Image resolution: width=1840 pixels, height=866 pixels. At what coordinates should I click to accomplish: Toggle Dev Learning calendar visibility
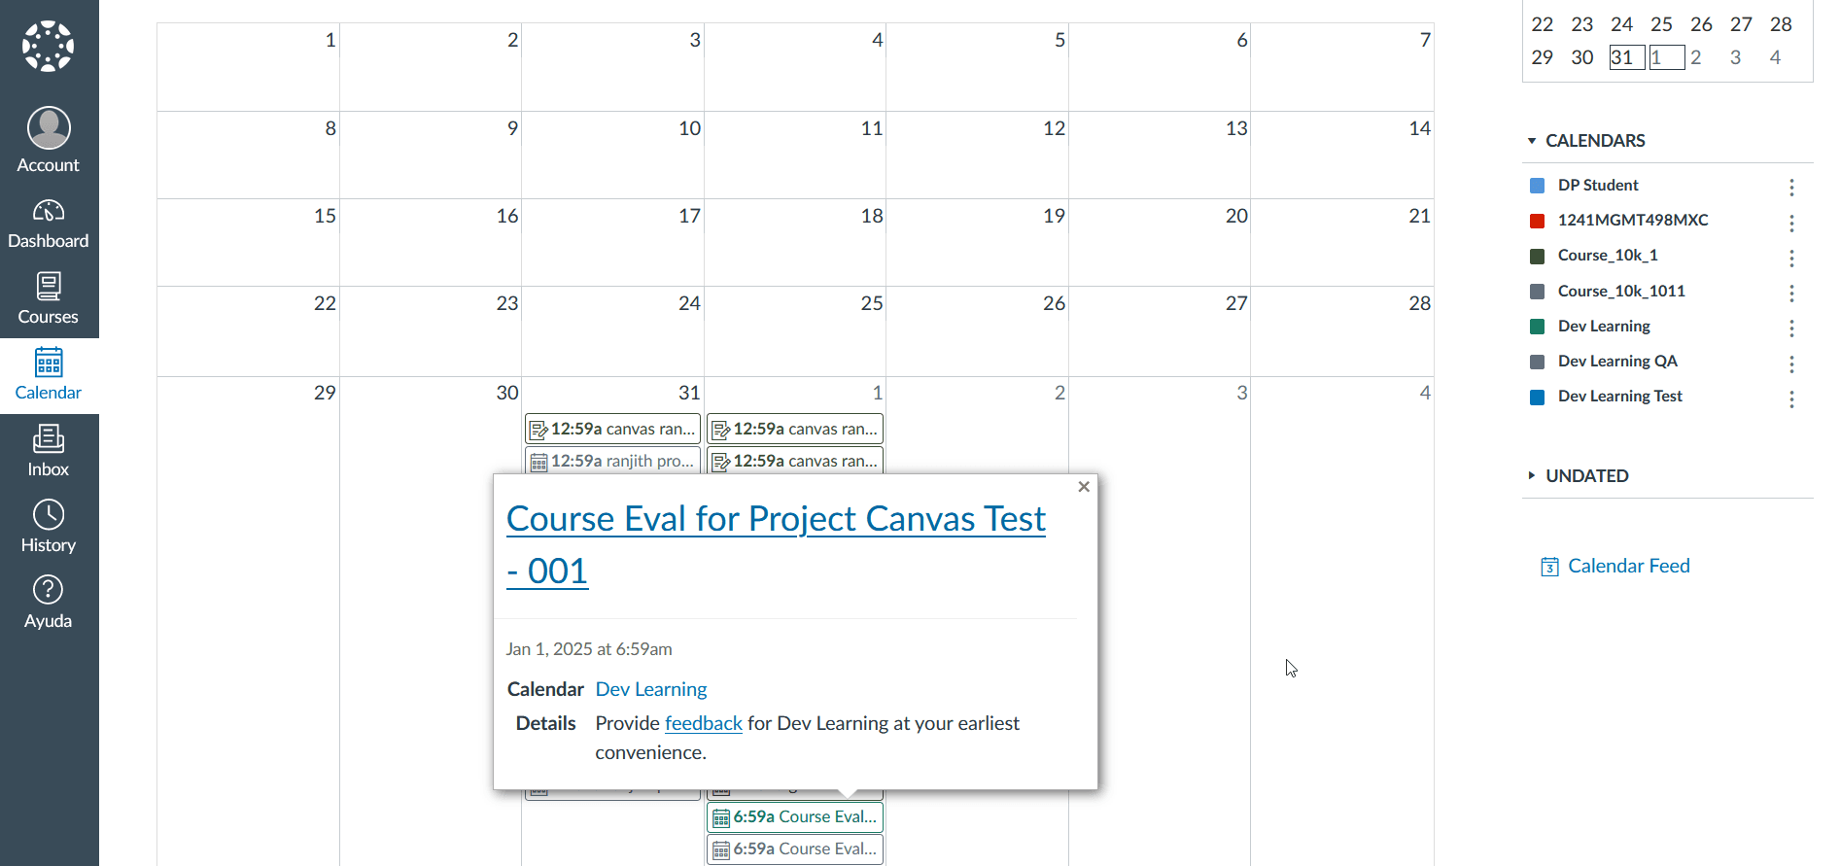coord(1538,327)
